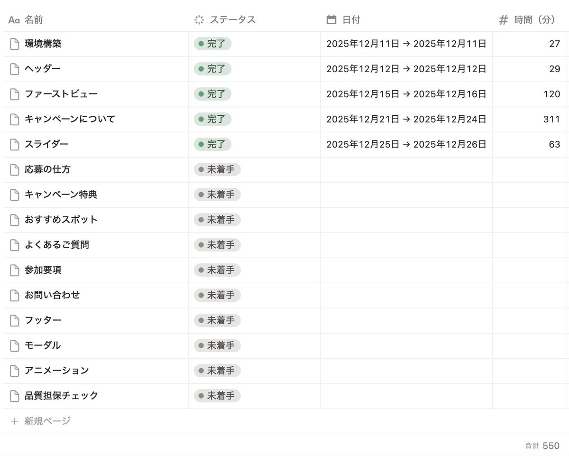The height and width of the screenshot is (456, 569).
Task: Click the page icon beside お問い合わせ
Action: click(14, 295)
